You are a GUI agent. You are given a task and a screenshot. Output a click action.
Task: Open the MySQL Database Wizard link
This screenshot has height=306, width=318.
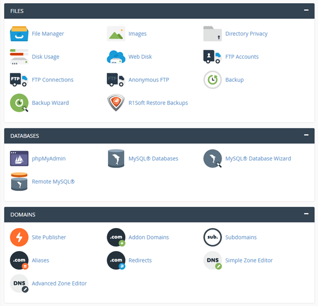(x=258, y=159)
